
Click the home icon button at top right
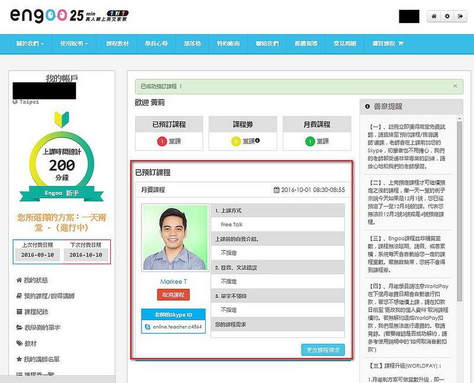[434, 17]
